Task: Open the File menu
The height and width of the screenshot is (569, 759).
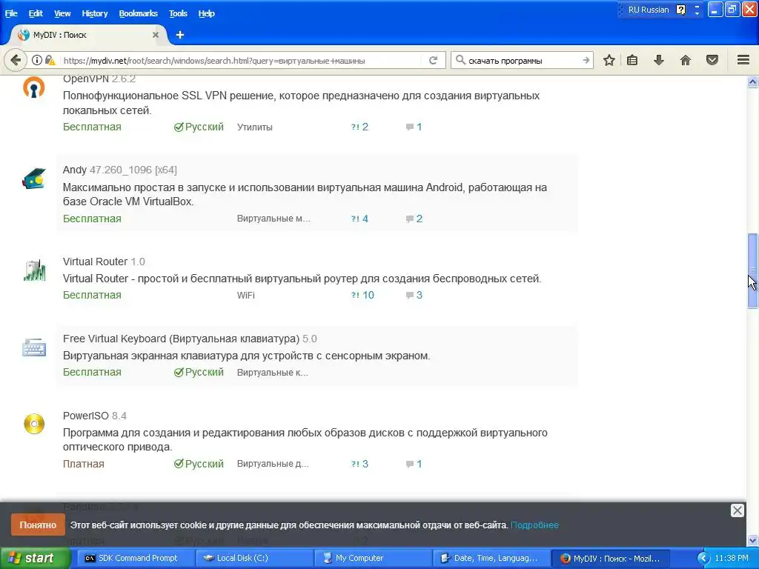Action: [x=11, y=13]
